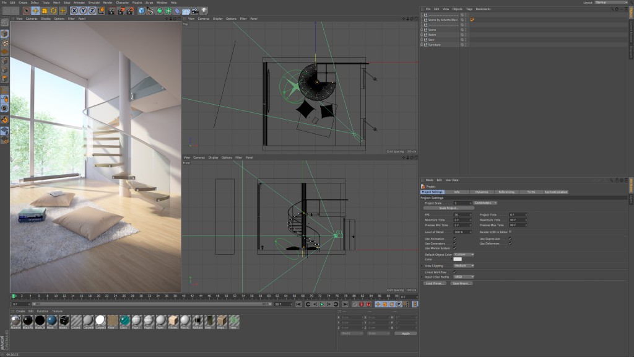Open the Centimeters unit dropdown
The image size is (634, 357).
pyautogui.click(x=485, y=203)
